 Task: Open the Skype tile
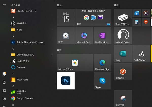point(102,81)
